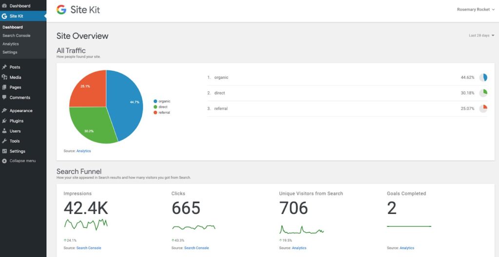Open the Comments menu

tap(23, 97)
